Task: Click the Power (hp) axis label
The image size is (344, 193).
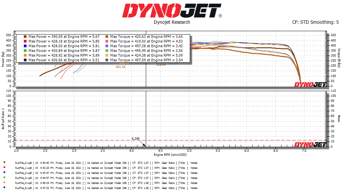Action: [3, 59]
